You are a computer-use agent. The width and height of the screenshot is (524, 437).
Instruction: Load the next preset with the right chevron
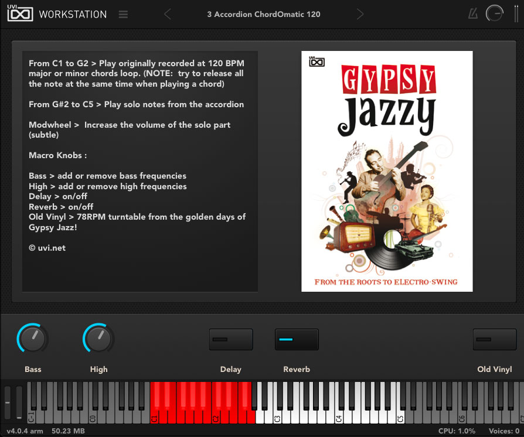click(x=360, y=13)
